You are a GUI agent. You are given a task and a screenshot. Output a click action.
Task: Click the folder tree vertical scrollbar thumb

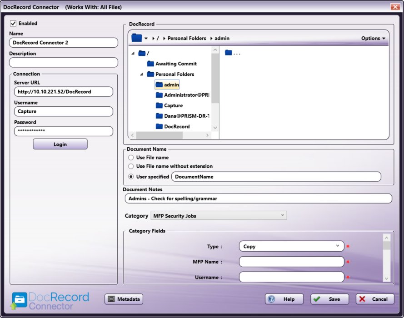[215, 79]
